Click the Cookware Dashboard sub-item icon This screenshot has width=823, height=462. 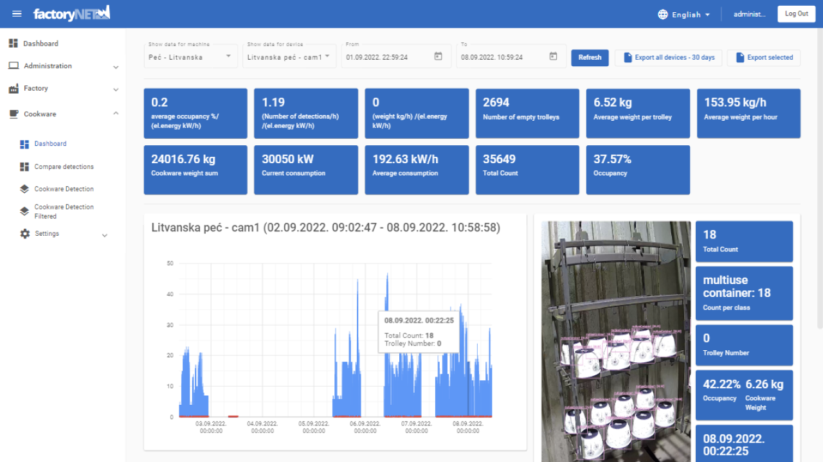pos(24,144)
